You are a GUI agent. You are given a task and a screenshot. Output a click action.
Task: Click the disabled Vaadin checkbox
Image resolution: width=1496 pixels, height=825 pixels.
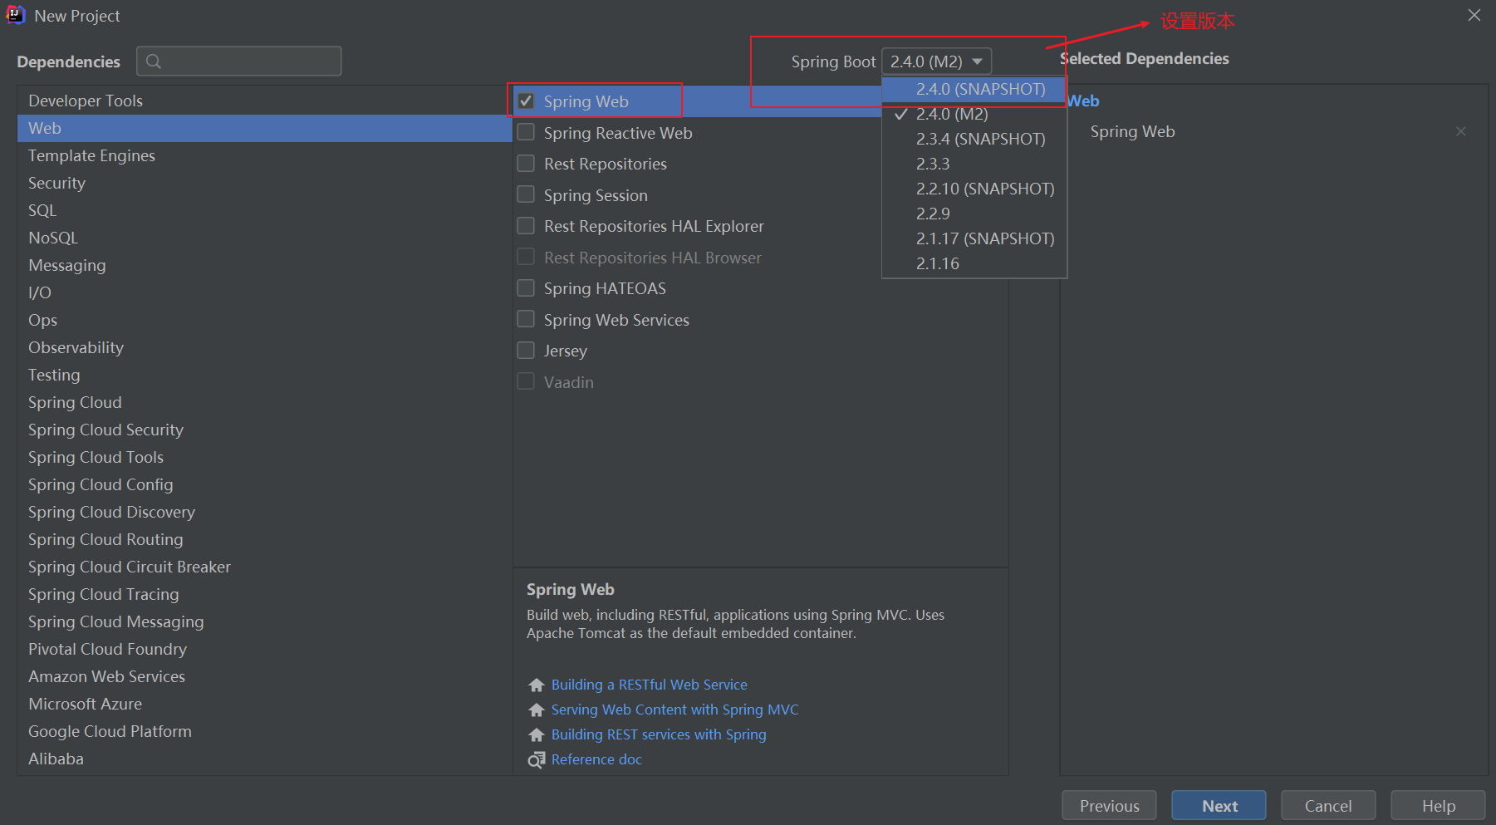point(526,381)
